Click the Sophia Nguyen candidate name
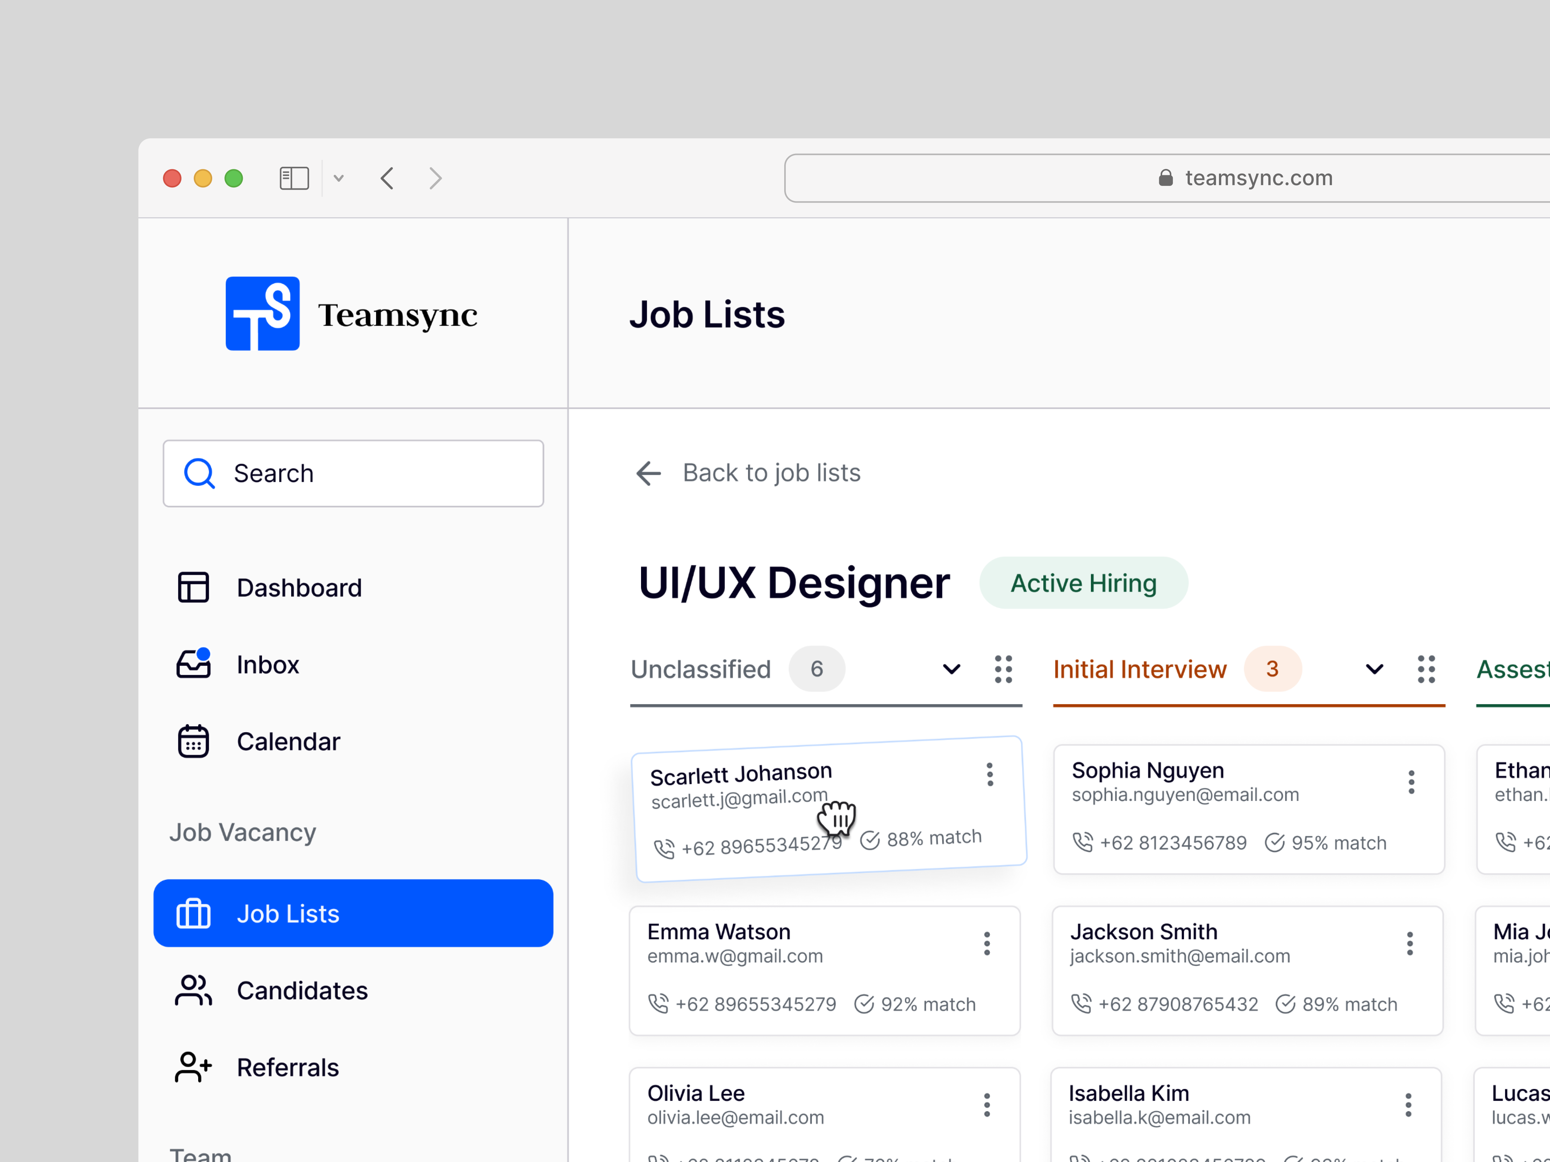 coord(1148,771)
